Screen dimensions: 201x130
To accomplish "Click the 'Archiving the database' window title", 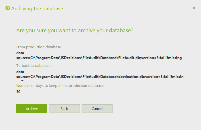I will tap(37, 9).
